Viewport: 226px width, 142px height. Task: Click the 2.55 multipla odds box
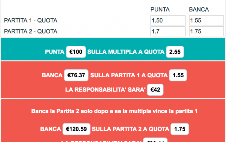(x=175, y=52)
